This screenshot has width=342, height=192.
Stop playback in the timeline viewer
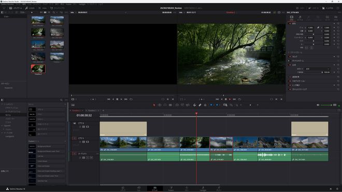coord(226,99)
